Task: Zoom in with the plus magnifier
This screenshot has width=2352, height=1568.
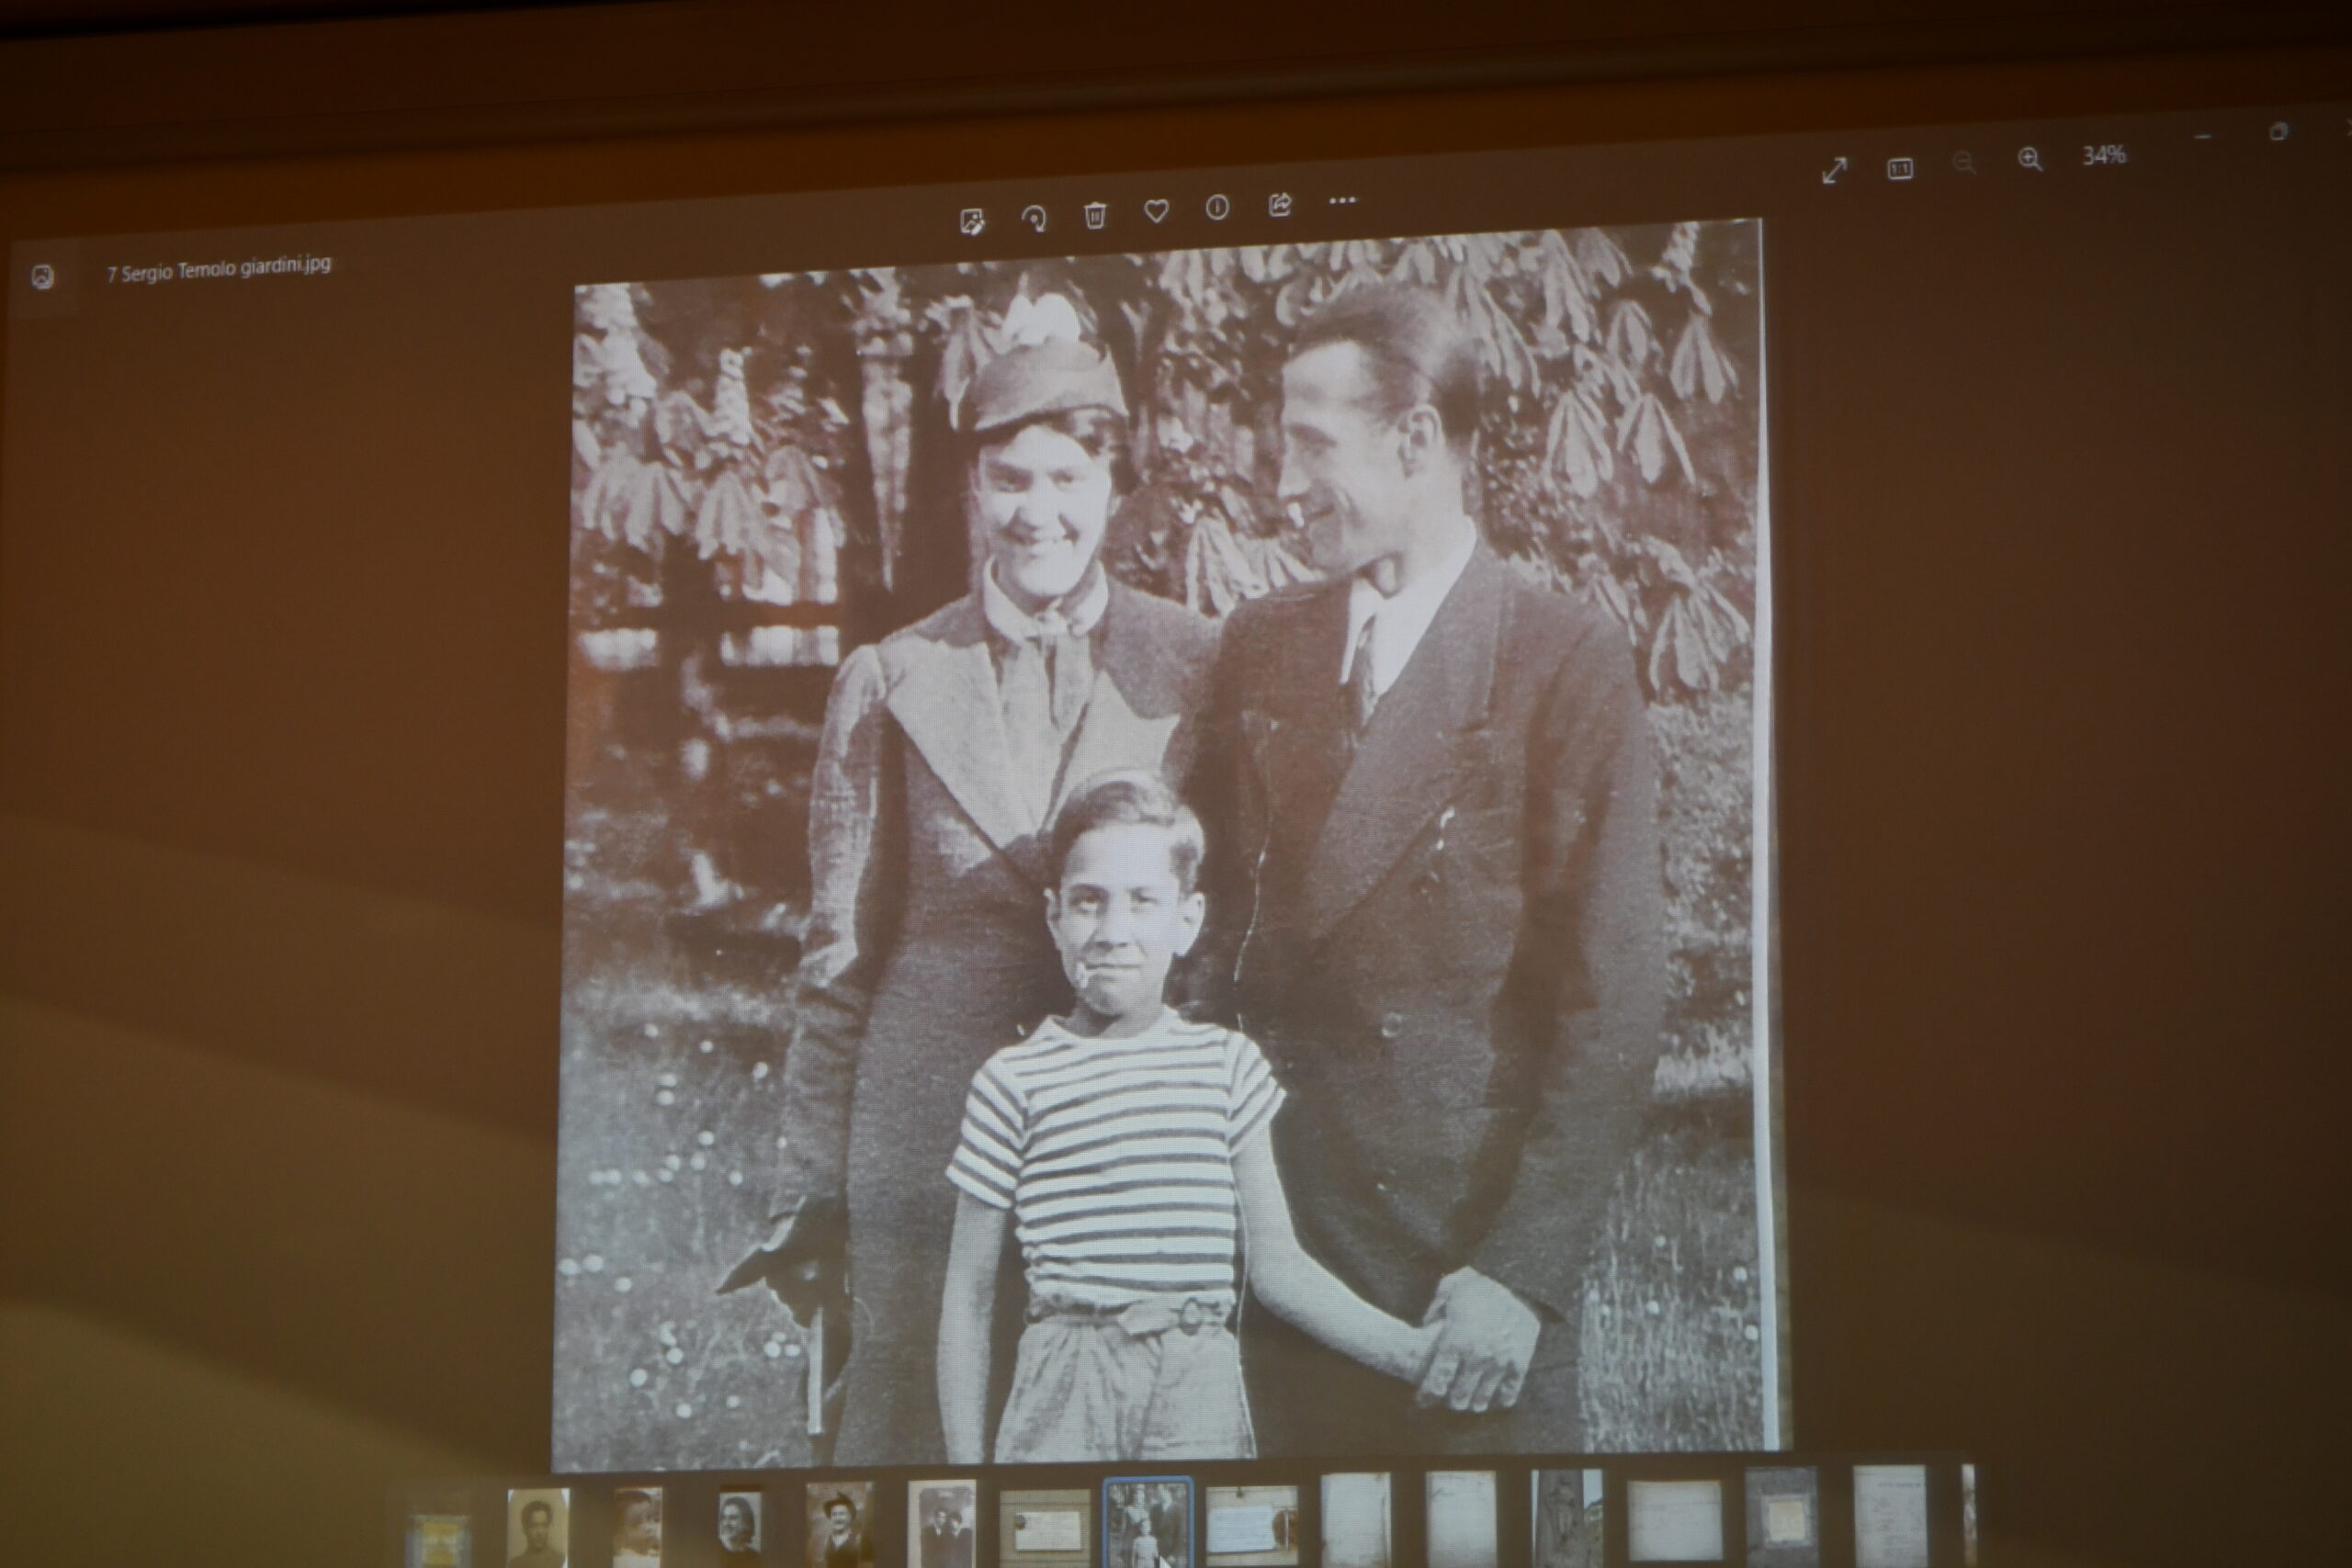Action: 2030,160
